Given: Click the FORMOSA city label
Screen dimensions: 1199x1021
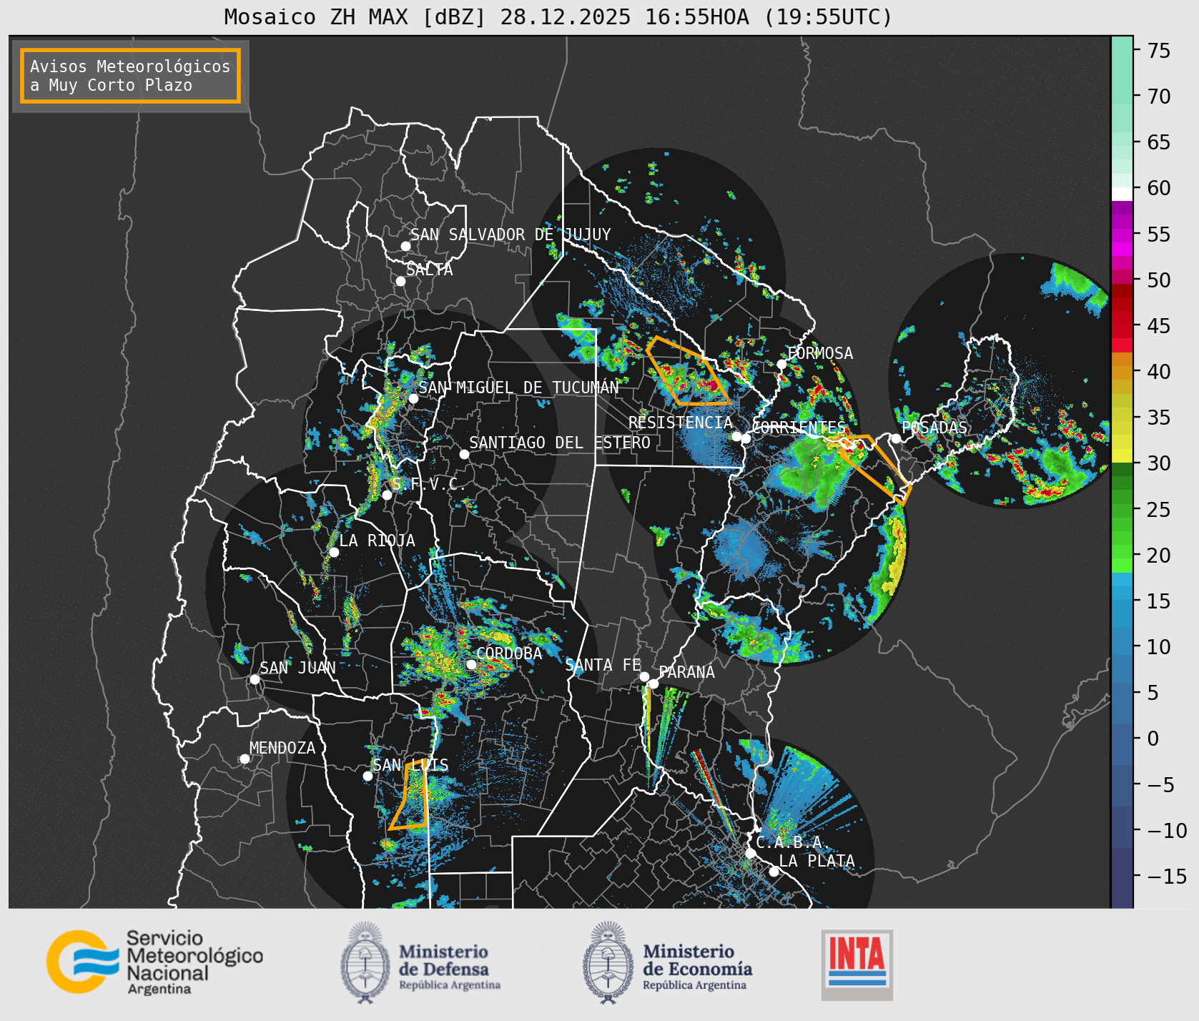Looking at the screenshot, I should [820, 353].
